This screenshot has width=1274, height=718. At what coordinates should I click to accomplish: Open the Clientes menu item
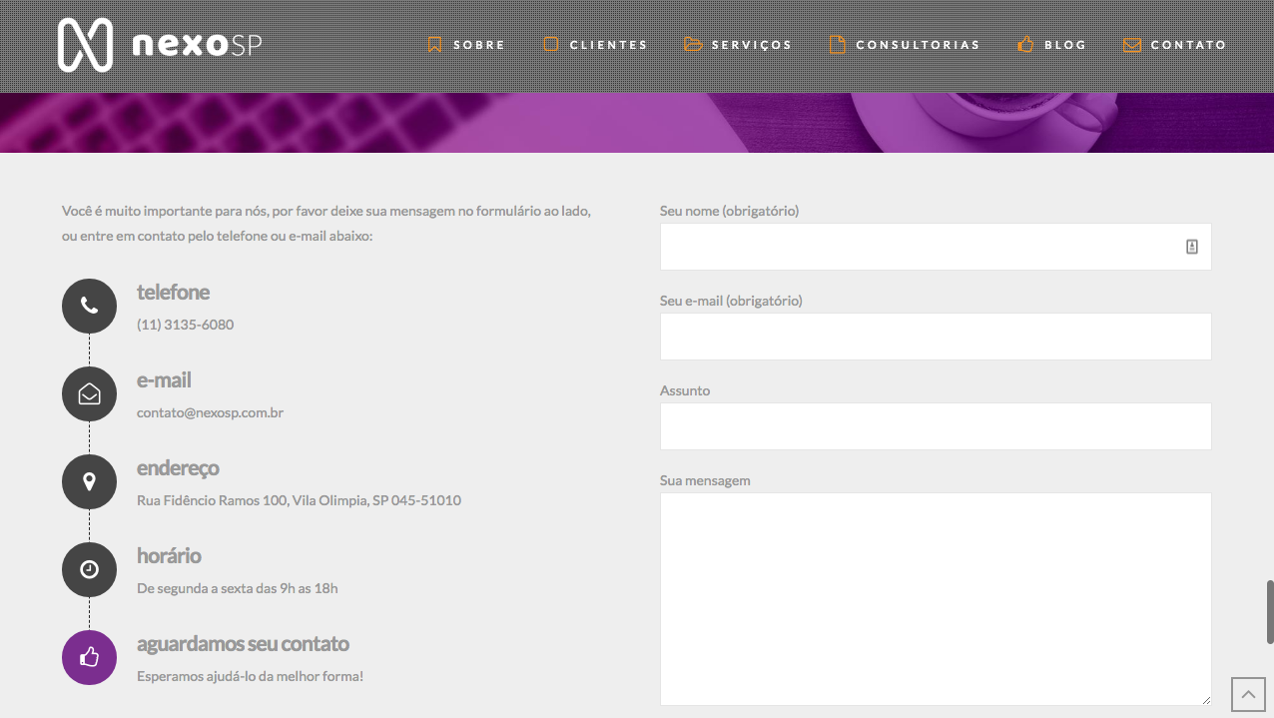click(595, 45)
